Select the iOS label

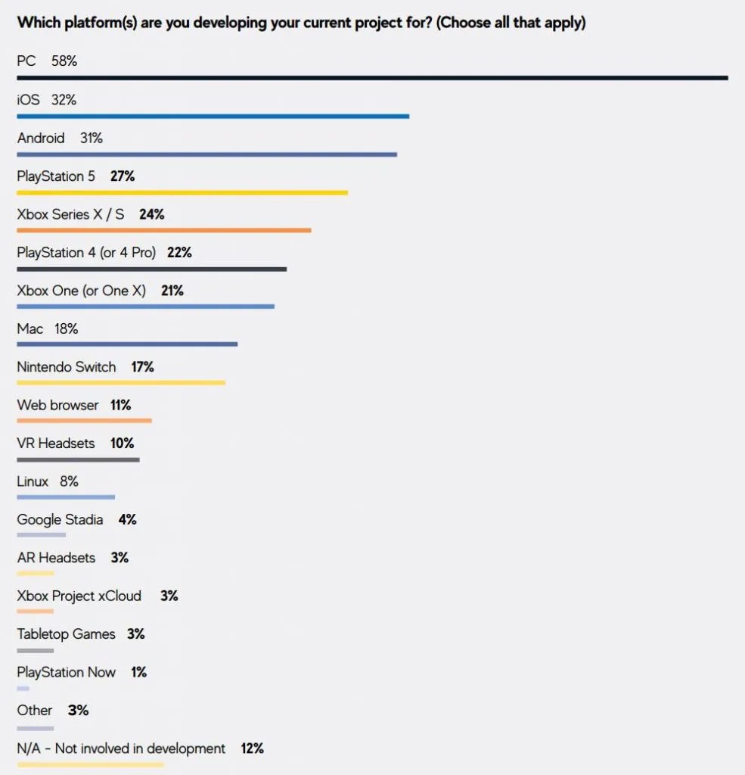point(29,100)
